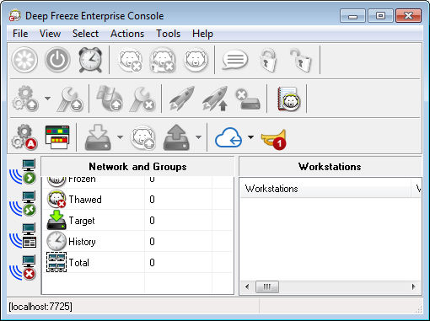Select the Target group row
This screenshot has height=321, width=430.
[137, 221]
